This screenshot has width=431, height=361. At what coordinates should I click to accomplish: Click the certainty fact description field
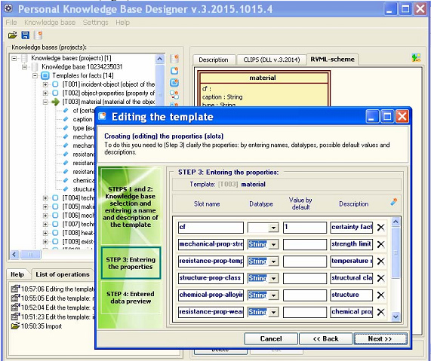351,228
